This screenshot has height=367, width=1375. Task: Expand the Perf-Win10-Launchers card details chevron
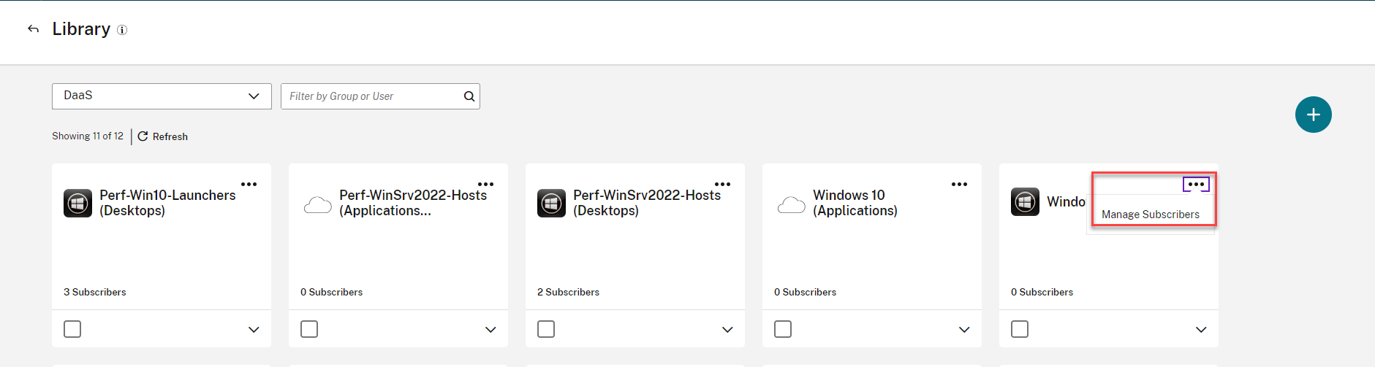point(254,330)
